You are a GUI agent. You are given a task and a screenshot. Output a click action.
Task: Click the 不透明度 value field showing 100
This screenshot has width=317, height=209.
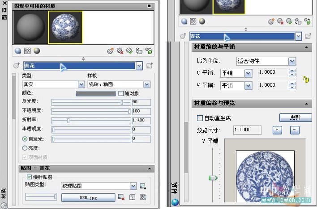click(x=141, y=111)
